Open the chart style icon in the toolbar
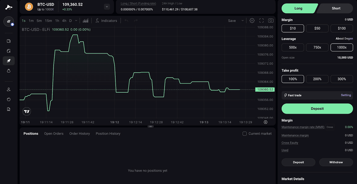Viewport: 357px width, 184px height. [85, 21]
